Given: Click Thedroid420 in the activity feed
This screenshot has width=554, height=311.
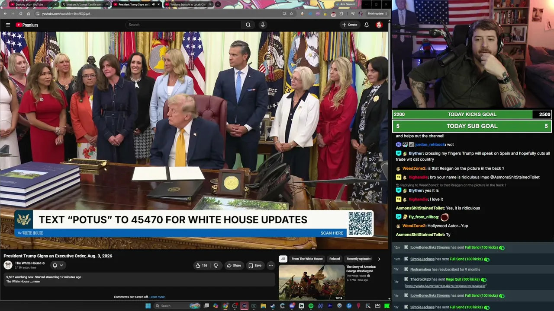Looking at the screenshot, I should 420,279.
